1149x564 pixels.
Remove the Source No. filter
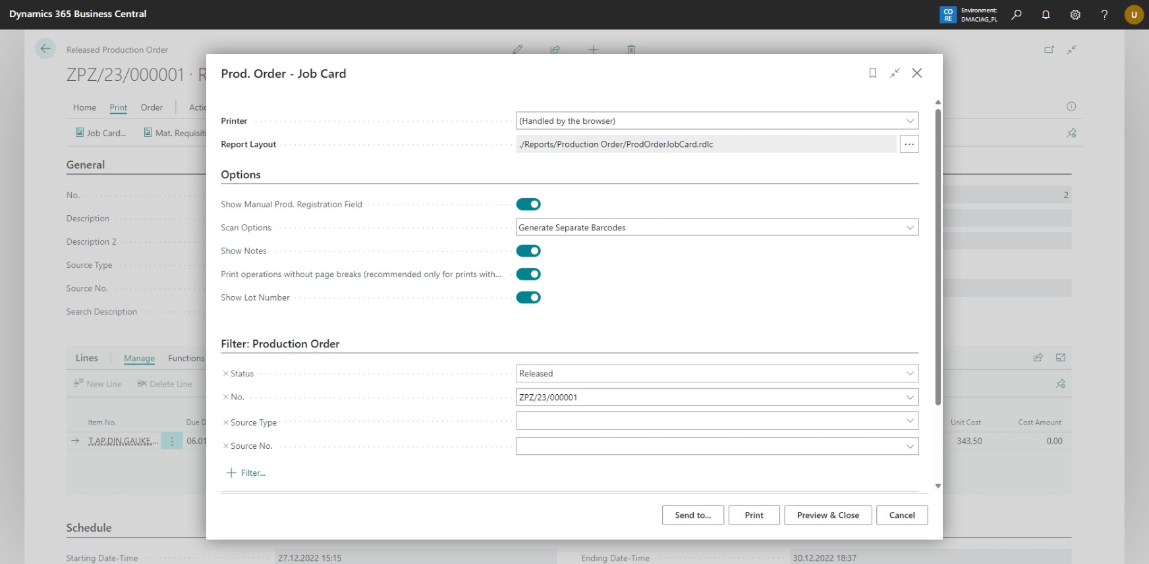[x=225, y=446]
